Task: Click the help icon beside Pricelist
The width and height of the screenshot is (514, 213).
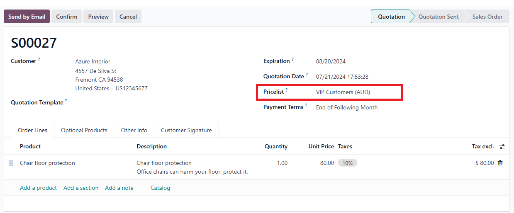Action: [286, 90]
